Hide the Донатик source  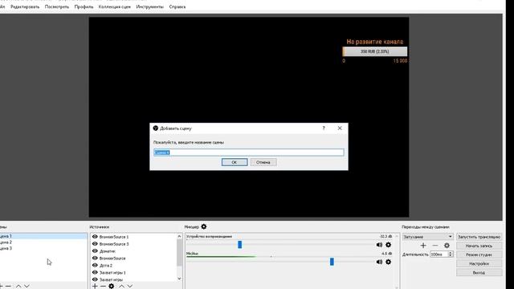[x=95, y=251]
